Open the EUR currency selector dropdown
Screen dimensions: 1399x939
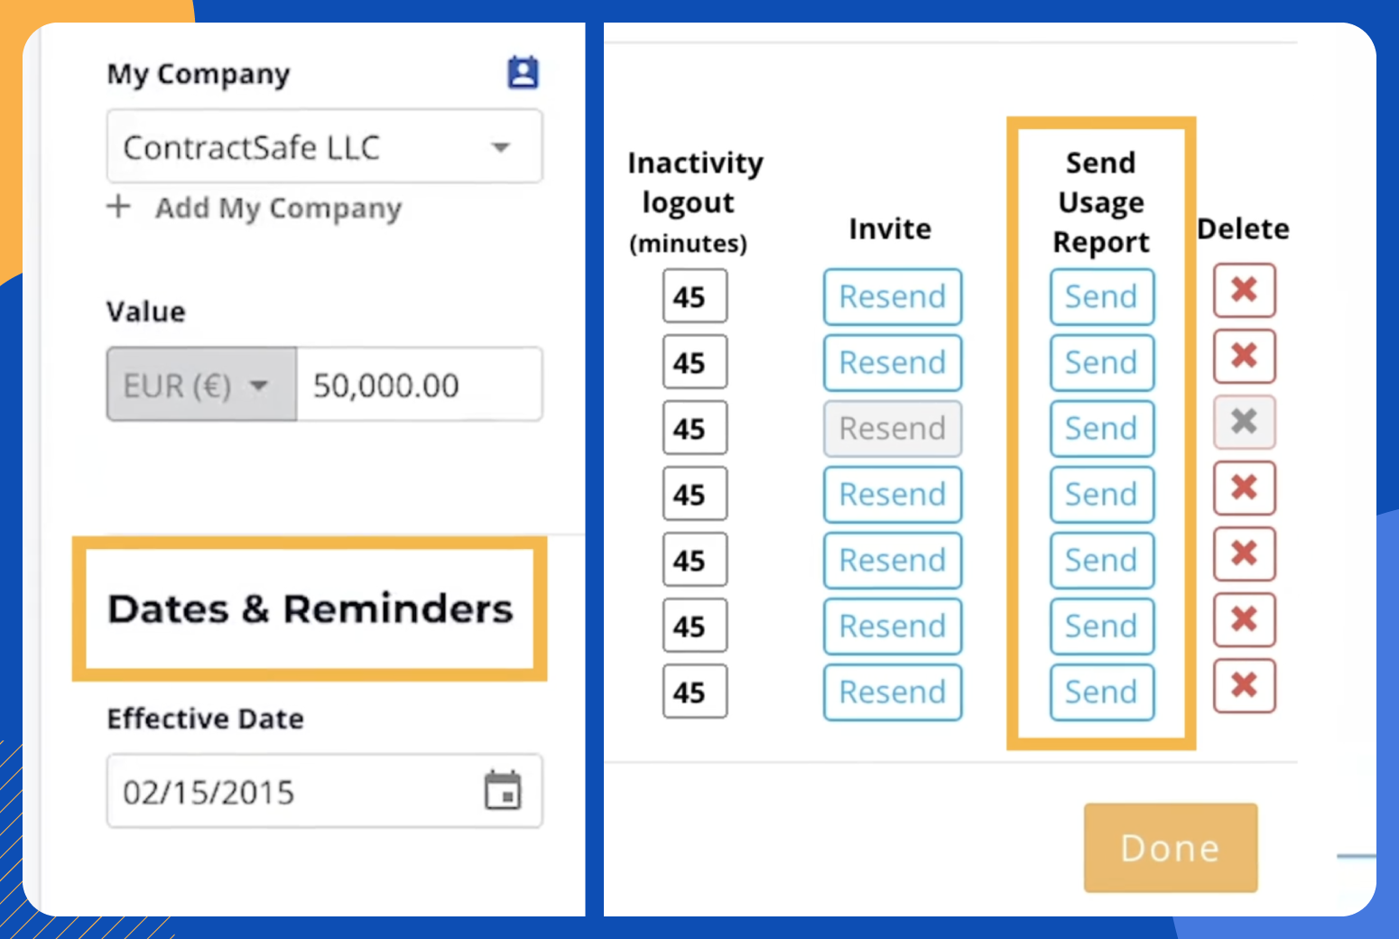tap(200, 384)
